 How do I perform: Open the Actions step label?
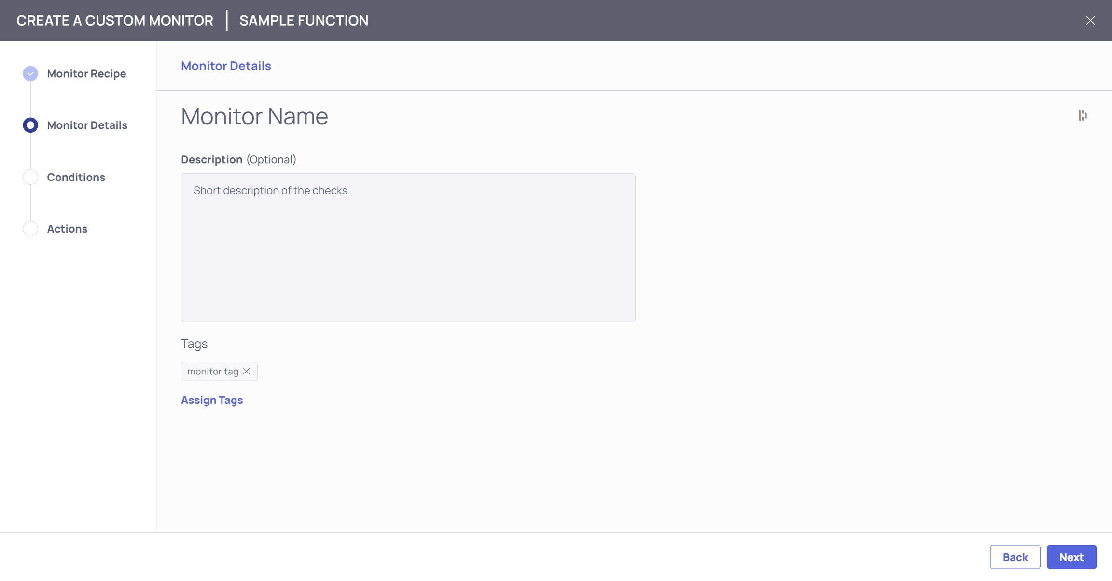click(x=67, y=229)
